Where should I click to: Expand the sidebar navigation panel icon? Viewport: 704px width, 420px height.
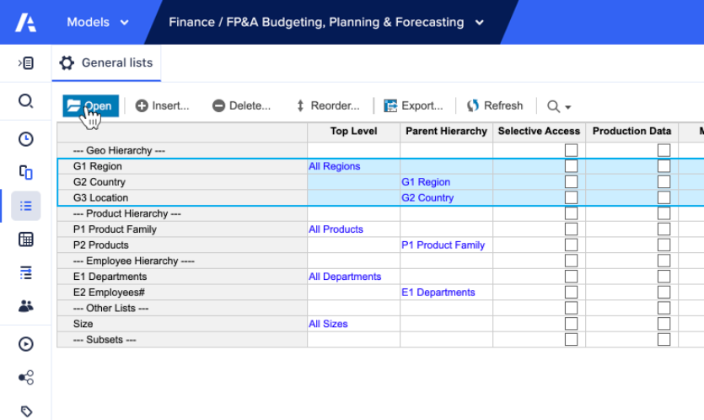pos(25,63)
